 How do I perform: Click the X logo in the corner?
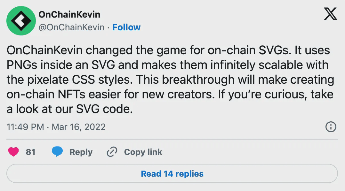(x=330, y=14)
